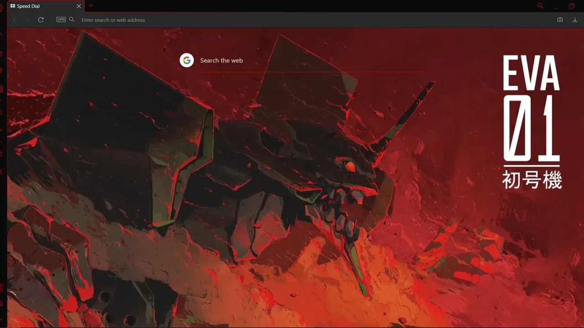This screenshot has height=328, width=584.
Task: Go back one page with the back arrow
Action: [x=15, y=20]
